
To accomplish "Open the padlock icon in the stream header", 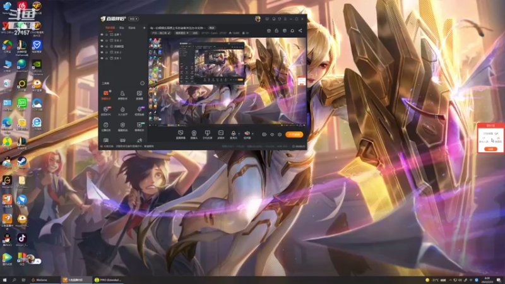I will click(276, 30).
